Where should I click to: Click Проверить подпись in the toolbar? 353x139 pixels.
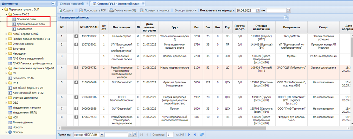pos(154,10)
